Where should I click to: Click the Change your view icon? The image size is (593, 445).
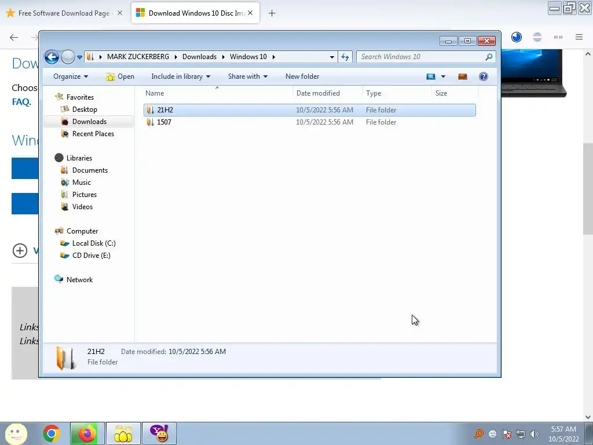(431, 76)
